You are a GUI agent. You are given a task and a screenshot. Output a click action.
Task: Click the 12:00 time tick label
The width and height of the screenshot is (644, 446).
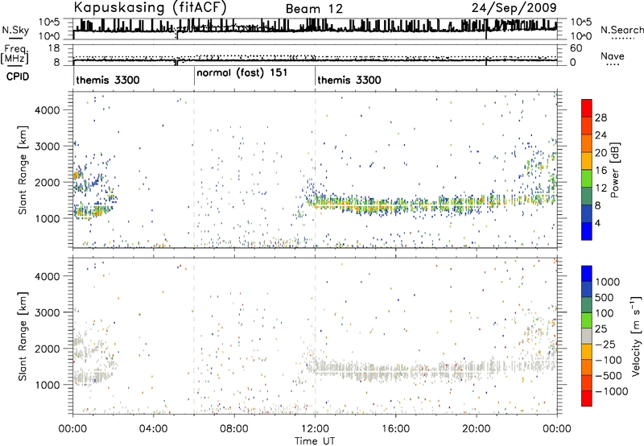[315, 429]
